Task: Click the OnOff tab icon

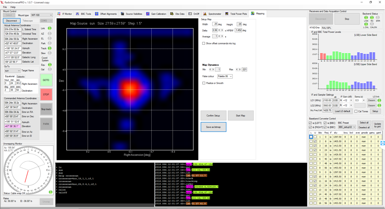Action: (x=190, y=14)
